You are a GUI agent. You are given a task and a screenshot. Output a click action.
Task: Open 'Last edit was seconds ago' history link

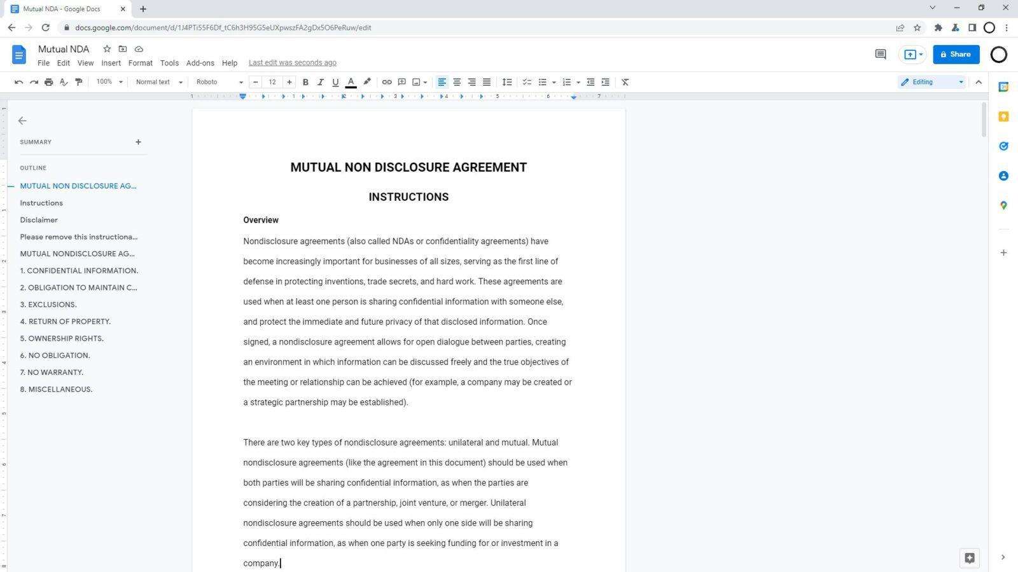tap(292, 62)
